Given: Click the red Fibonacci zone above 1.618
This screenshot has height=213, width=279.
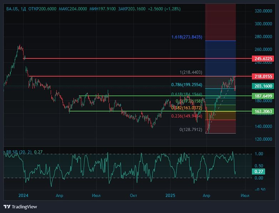Looking at the screenshot, I should point(220,21).
